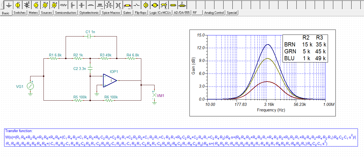Select the Coupled Inductor icon

pos(100,5)
